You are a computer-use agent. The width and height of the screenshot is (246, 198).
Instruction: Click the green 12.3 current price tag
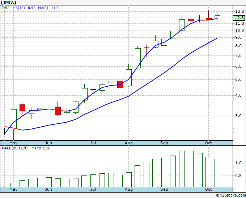pyautogui.click(x=239, y=18)
